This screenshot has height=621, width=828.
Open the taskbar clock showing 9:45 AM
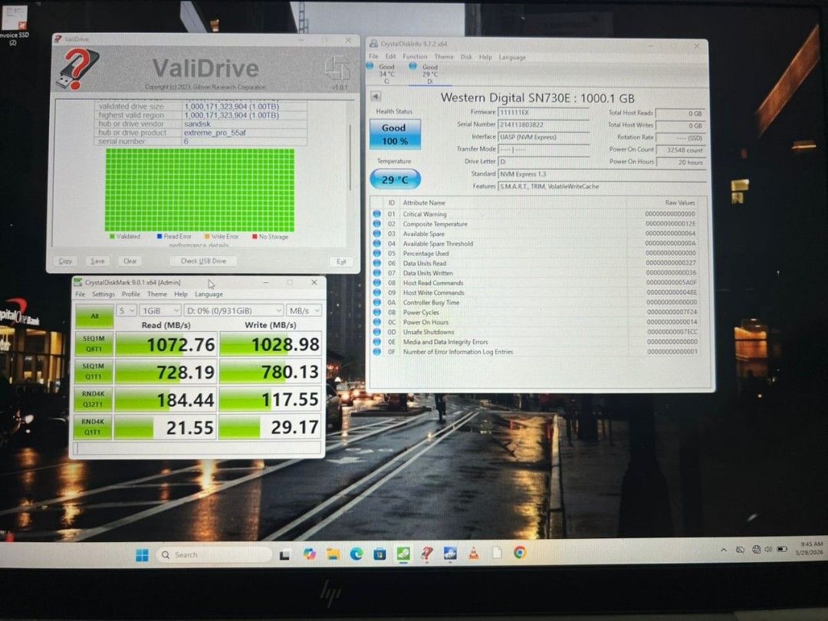(811, 548)
